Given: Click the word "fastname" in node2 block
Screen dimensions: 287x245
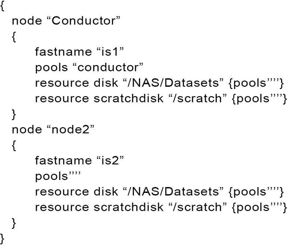Looking at the screenshot, I should click(63, 161).
